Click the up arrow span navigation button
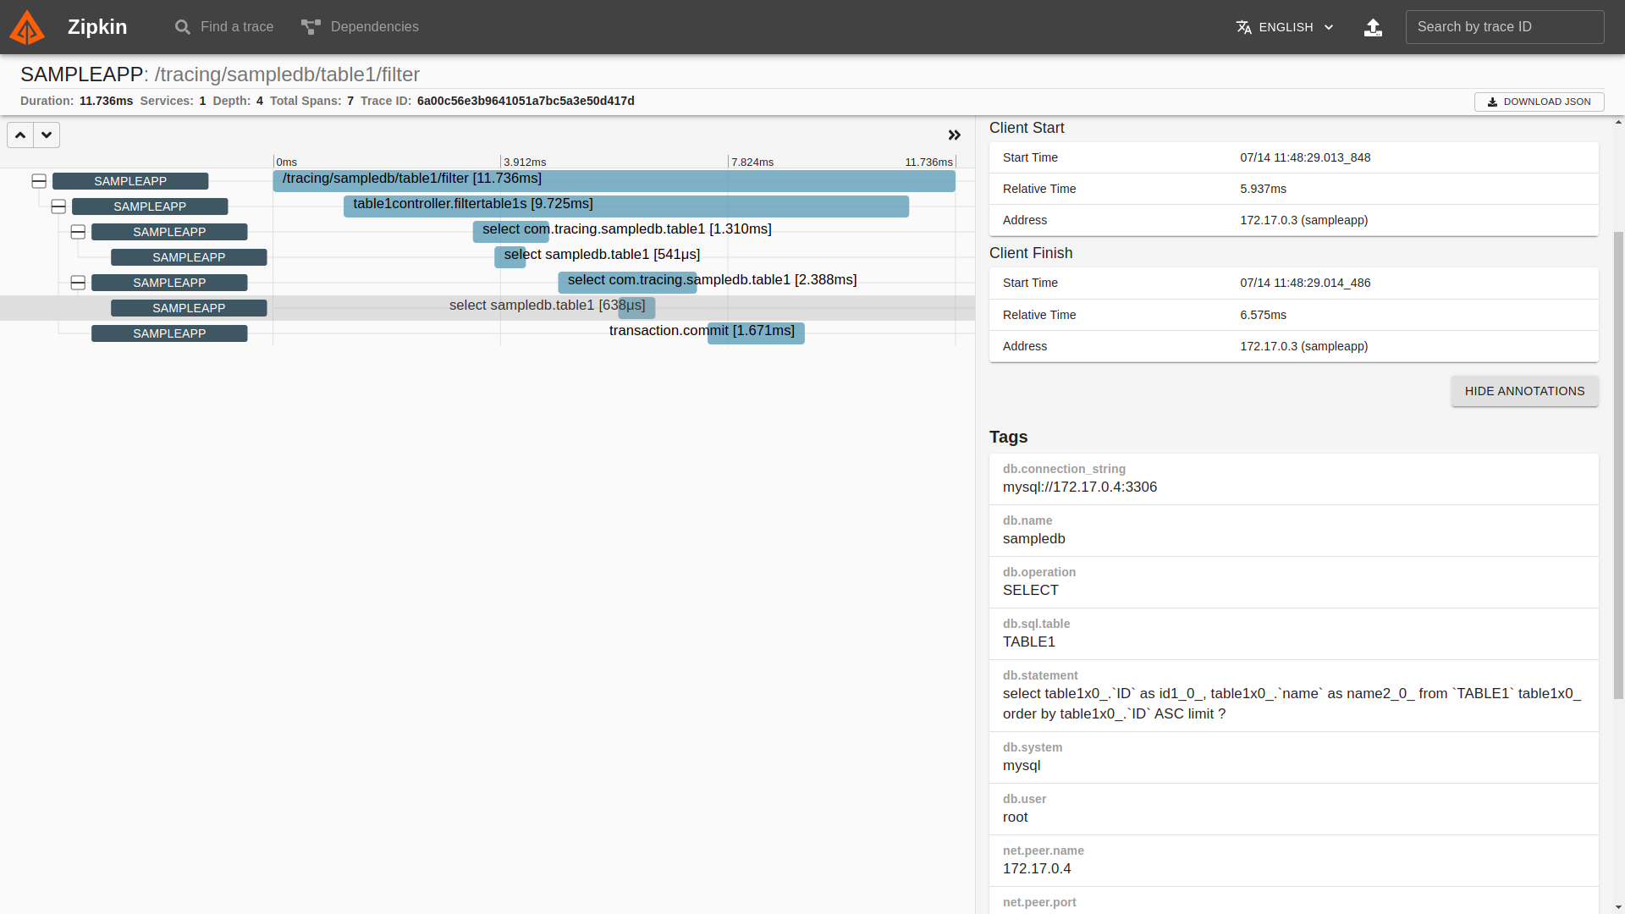Screen dimensions: 1625x914 point(20,135)
